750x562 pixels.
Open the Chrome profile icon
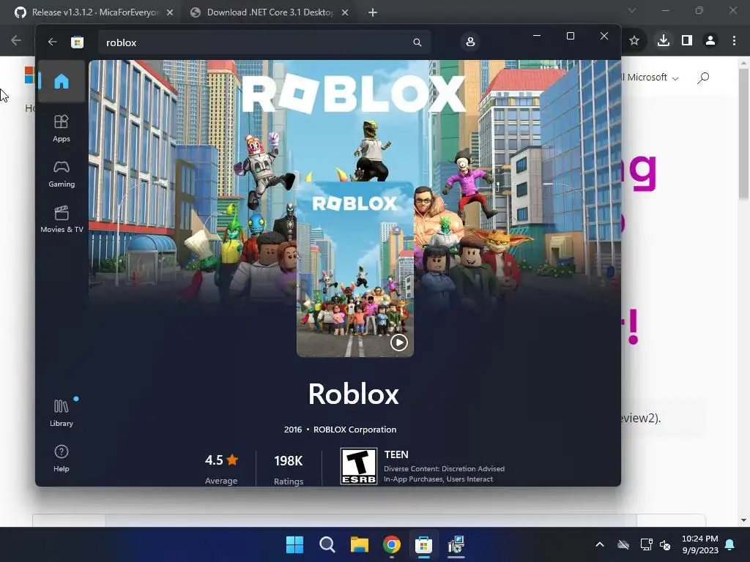coord(710,41)
